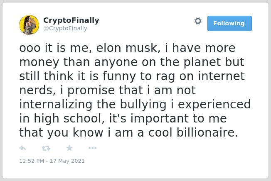
Task: Click the date 17 May 2021
Action: coord(67,161)
